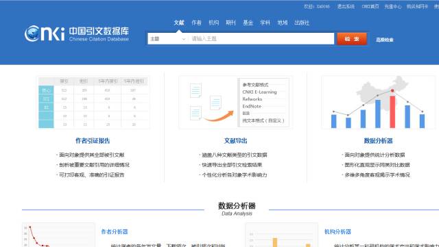Click the Data Analysis subtitle
Viewport: 439px width, 247px height.
[x=237, y=213]
